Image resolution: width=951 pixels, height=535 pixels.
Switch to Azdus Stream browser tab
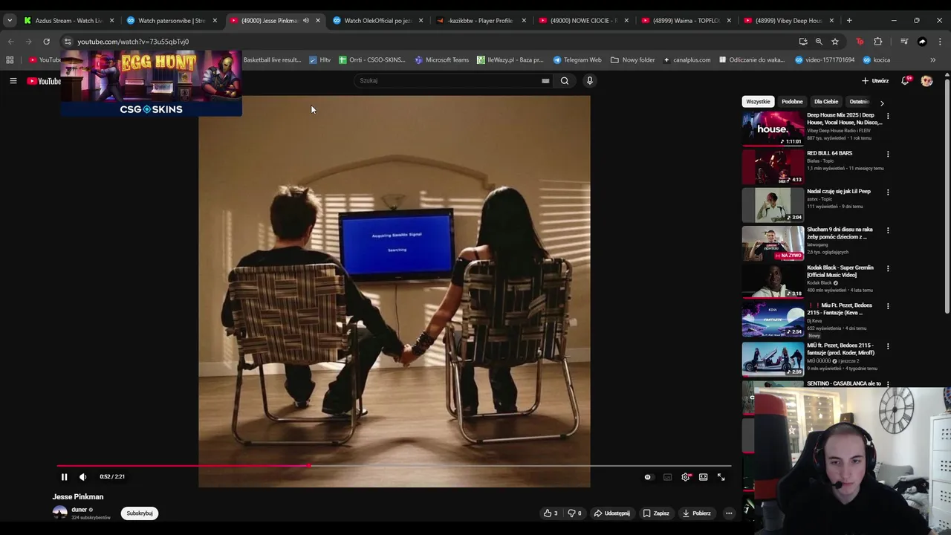pyautogui.click(x=67, y=21)
